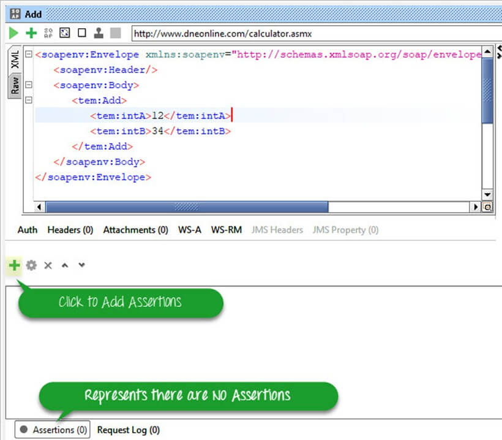Click Add to TestCase green plus icon
This screenshot has height=440, width=502.
pyautogui.click(x=31, y=33)
